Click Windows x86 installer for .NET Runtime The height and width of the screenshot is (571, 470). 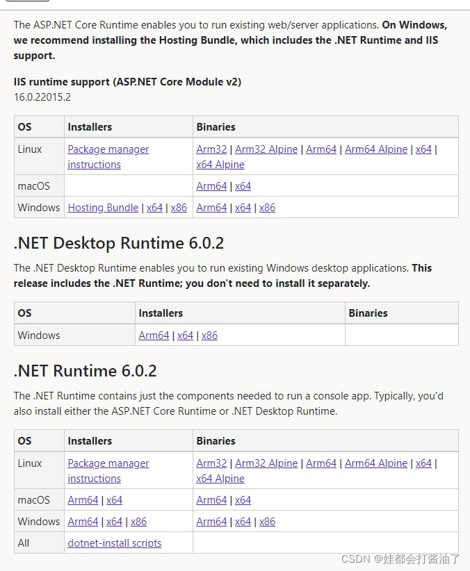tap(138, 522)
